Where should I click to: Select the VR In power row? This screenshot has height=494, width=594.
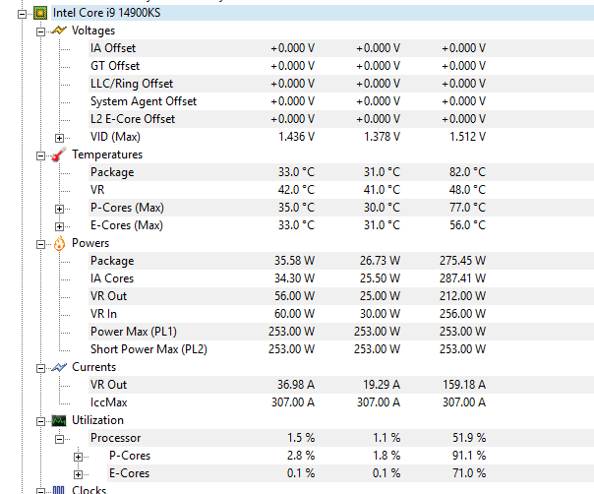[x=341, y=314]
